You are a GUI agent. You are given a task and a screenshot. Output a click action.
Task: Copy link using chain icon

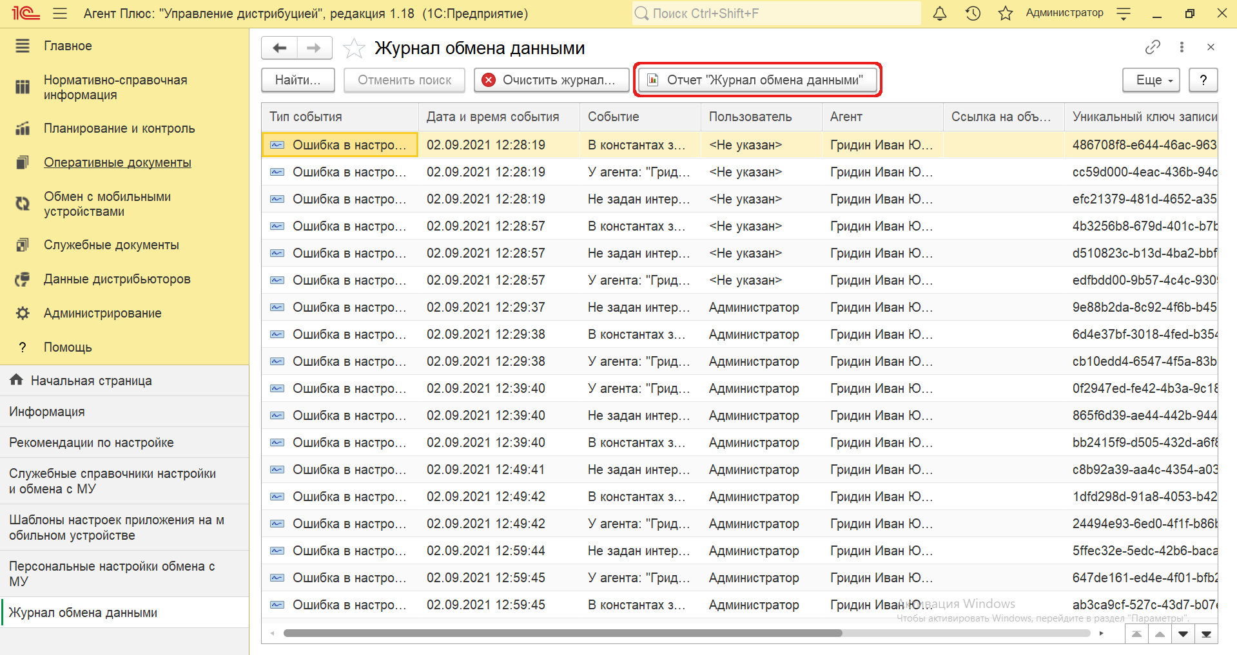coord(1153,47)
